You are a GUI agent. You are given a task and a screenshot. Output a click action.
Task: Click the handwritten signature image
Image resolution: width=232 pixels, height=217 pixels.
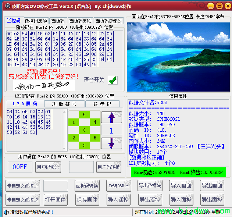click(x=41, y=86)
